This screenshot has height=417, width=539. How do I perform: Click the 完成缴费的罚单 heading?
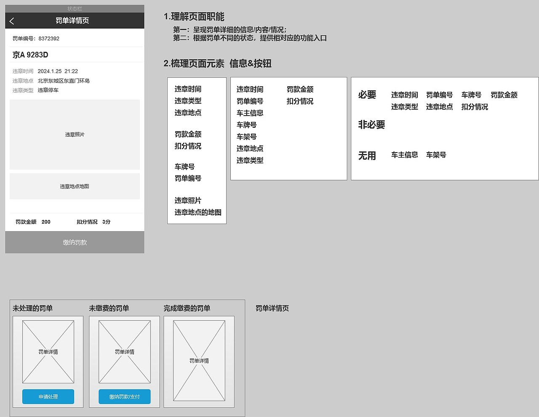point(187,308)
